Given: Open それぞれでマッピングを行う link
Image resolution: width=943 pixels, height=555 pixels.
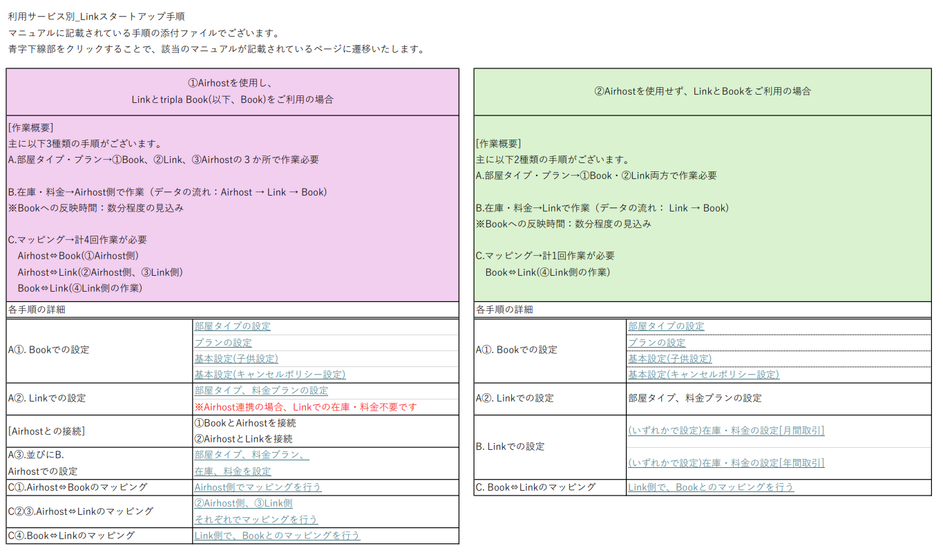Looking at the screenshot, I should 256,520.
